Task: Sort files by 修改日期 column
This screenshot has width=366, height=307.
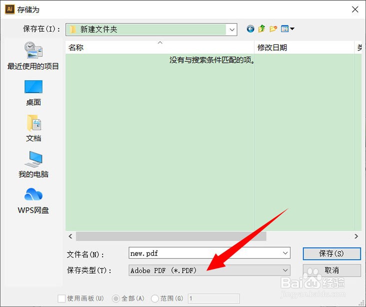Action: 304,47
